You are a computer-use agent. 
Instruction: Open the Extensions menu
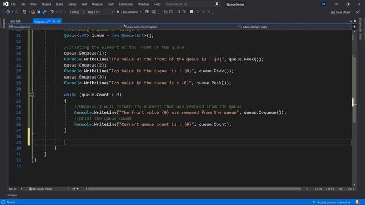click(x=126, y=4)
